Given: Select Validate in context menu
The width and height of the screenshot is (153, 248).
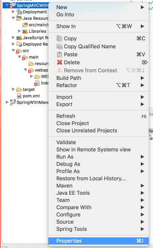Looking at the screenshot, I should [99, 142].
